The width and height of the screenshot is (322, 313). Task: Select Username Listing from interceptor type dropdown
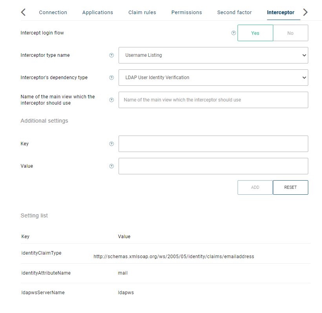[213, 55]
